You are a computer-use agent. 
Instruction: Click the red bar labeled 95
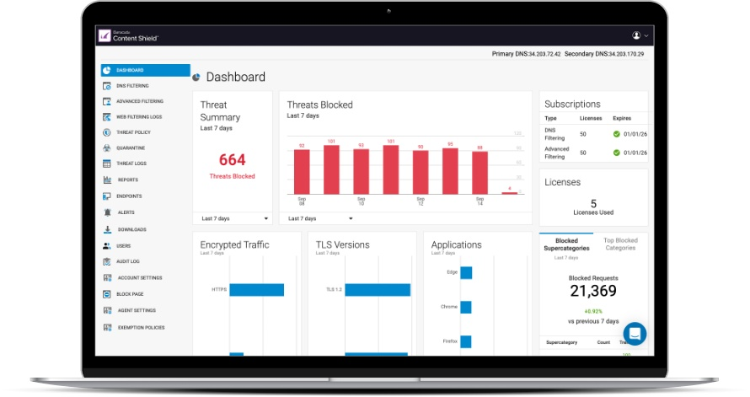(x=450, y=171)
